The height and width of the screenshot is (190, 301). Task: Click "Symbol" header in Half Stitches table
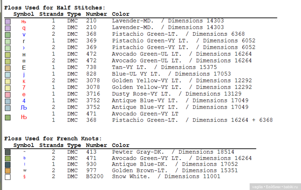point(24,14)
